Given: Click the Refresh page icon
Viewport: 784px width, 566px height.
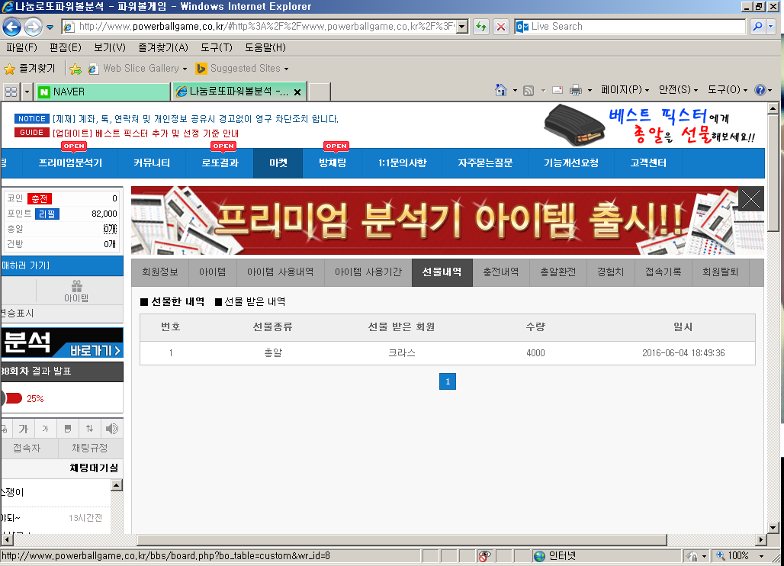Looking at the screenshot, I should [x=481, y=27].
